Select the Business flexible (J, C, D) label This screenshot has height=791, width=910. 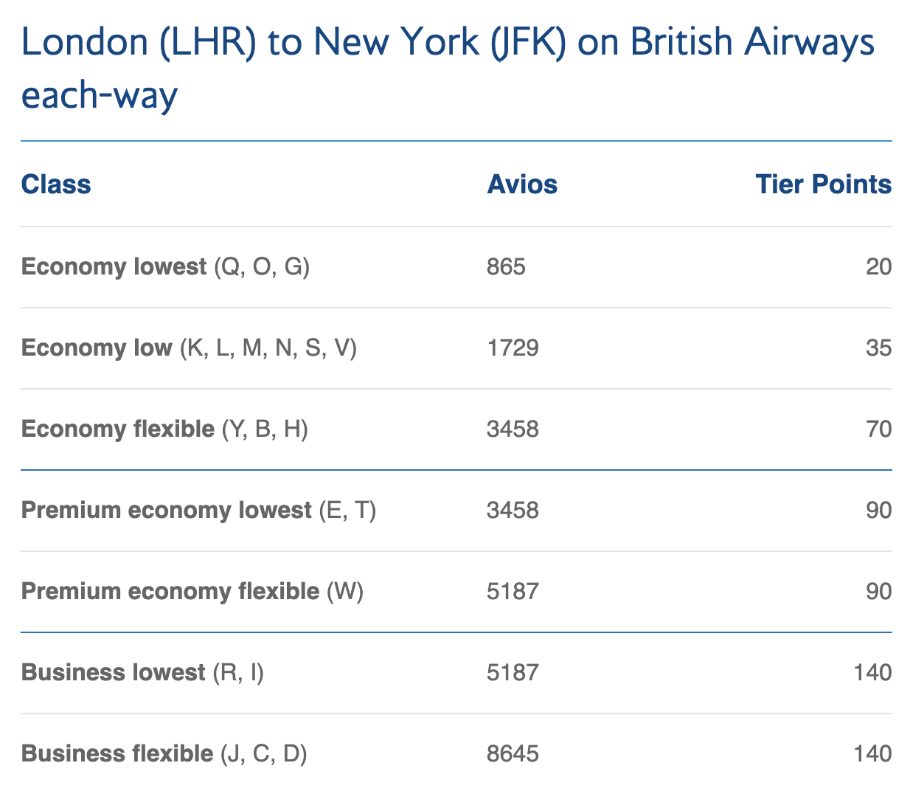click(164, 753)
